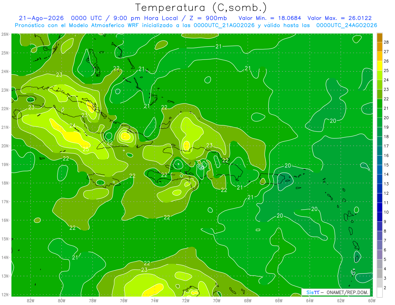Click the latitude axis label '24N'
Viewport: 395px width, 305px height.
coord(5,71)
